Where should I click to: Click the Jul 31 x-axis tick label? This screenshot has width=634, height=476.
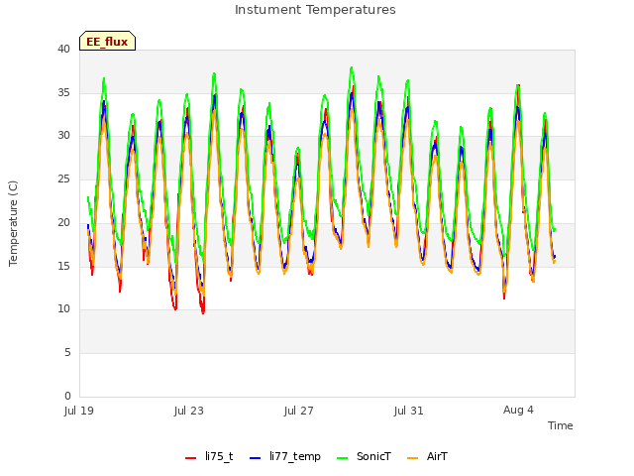(x=408, y=411)
